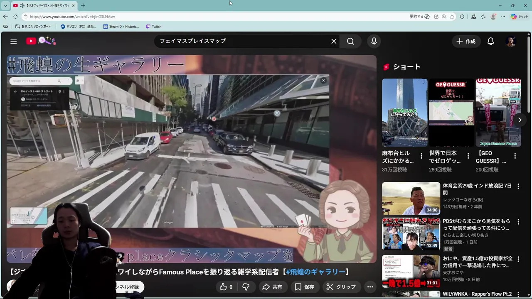Open お気に入りのインポート bookmark
This screenshot has height=299, width=532.
pyautogui.click(x=33, y=26)
